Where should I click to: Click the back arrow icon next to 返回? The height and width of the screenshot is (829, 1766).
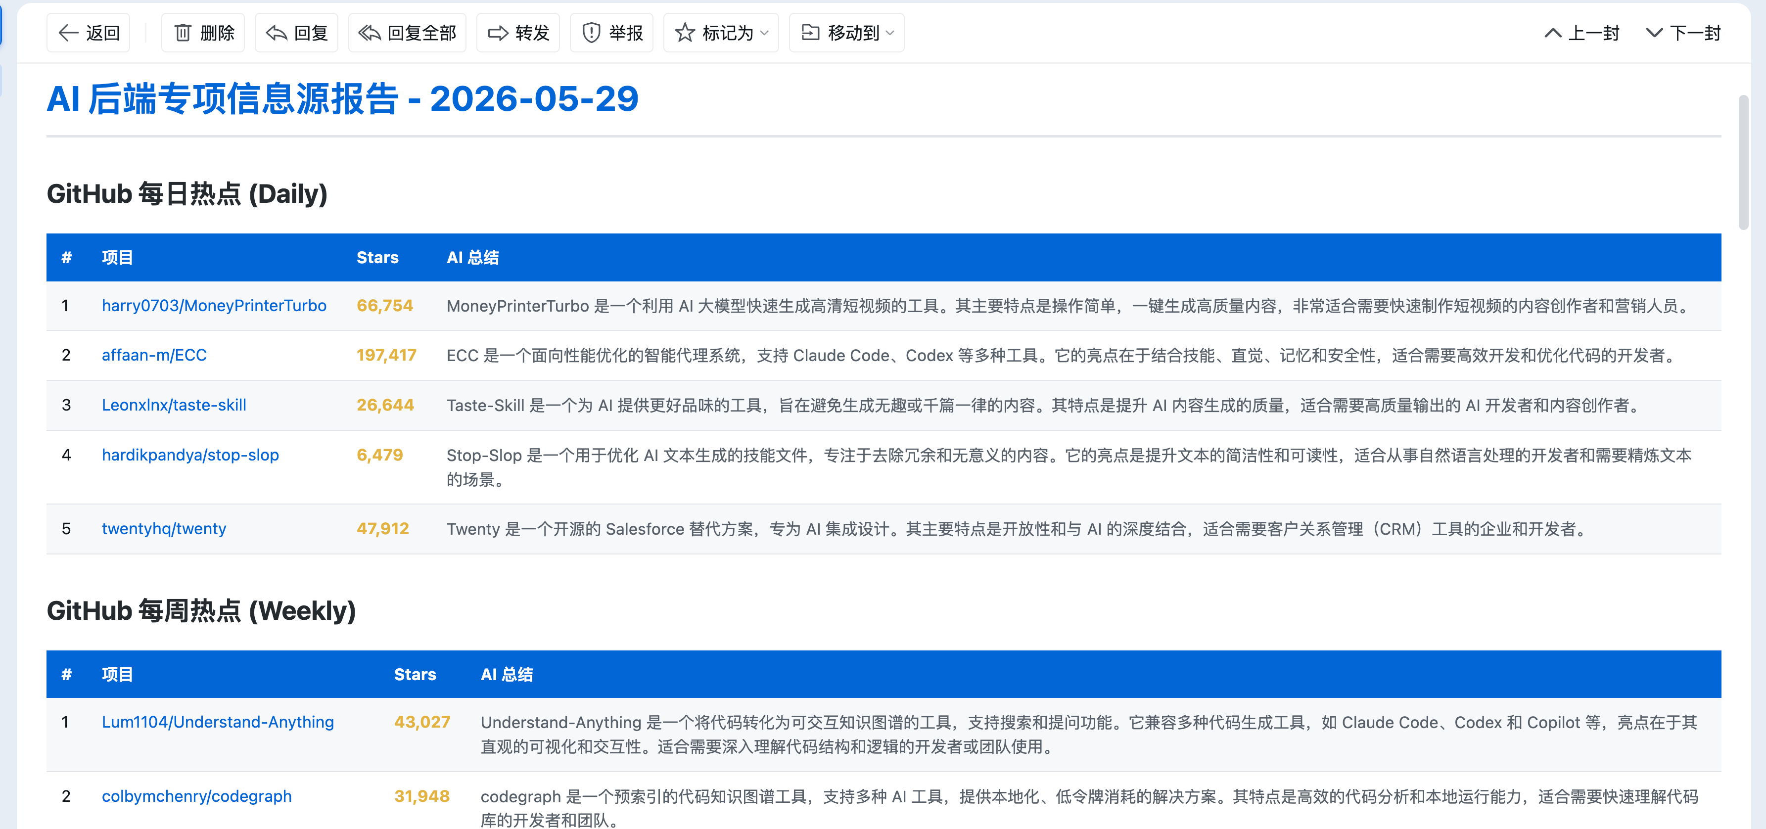(68, 33)
